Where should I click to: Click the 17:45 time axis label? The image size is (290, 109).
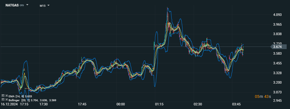[x=82, y=104]
